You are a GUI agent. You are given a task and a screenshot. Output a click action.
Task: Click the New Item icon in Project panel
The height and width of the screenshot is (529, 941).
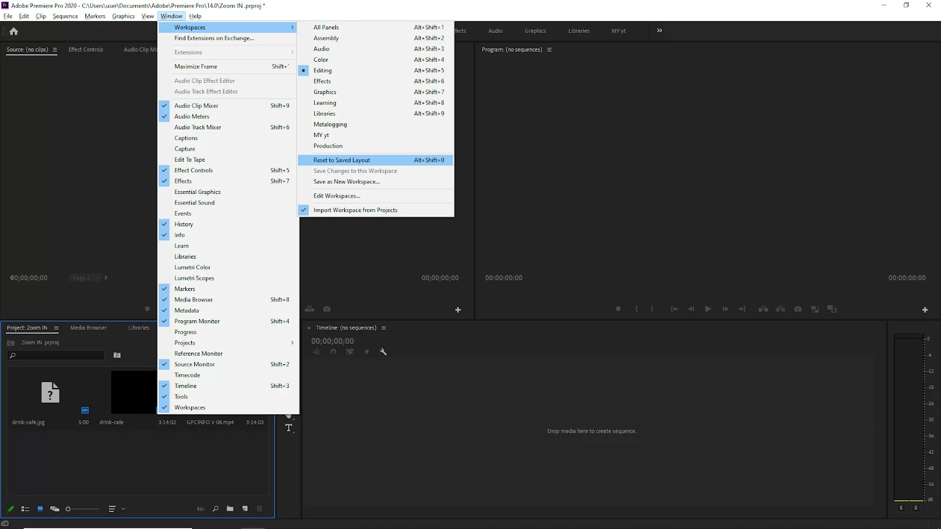245,509
